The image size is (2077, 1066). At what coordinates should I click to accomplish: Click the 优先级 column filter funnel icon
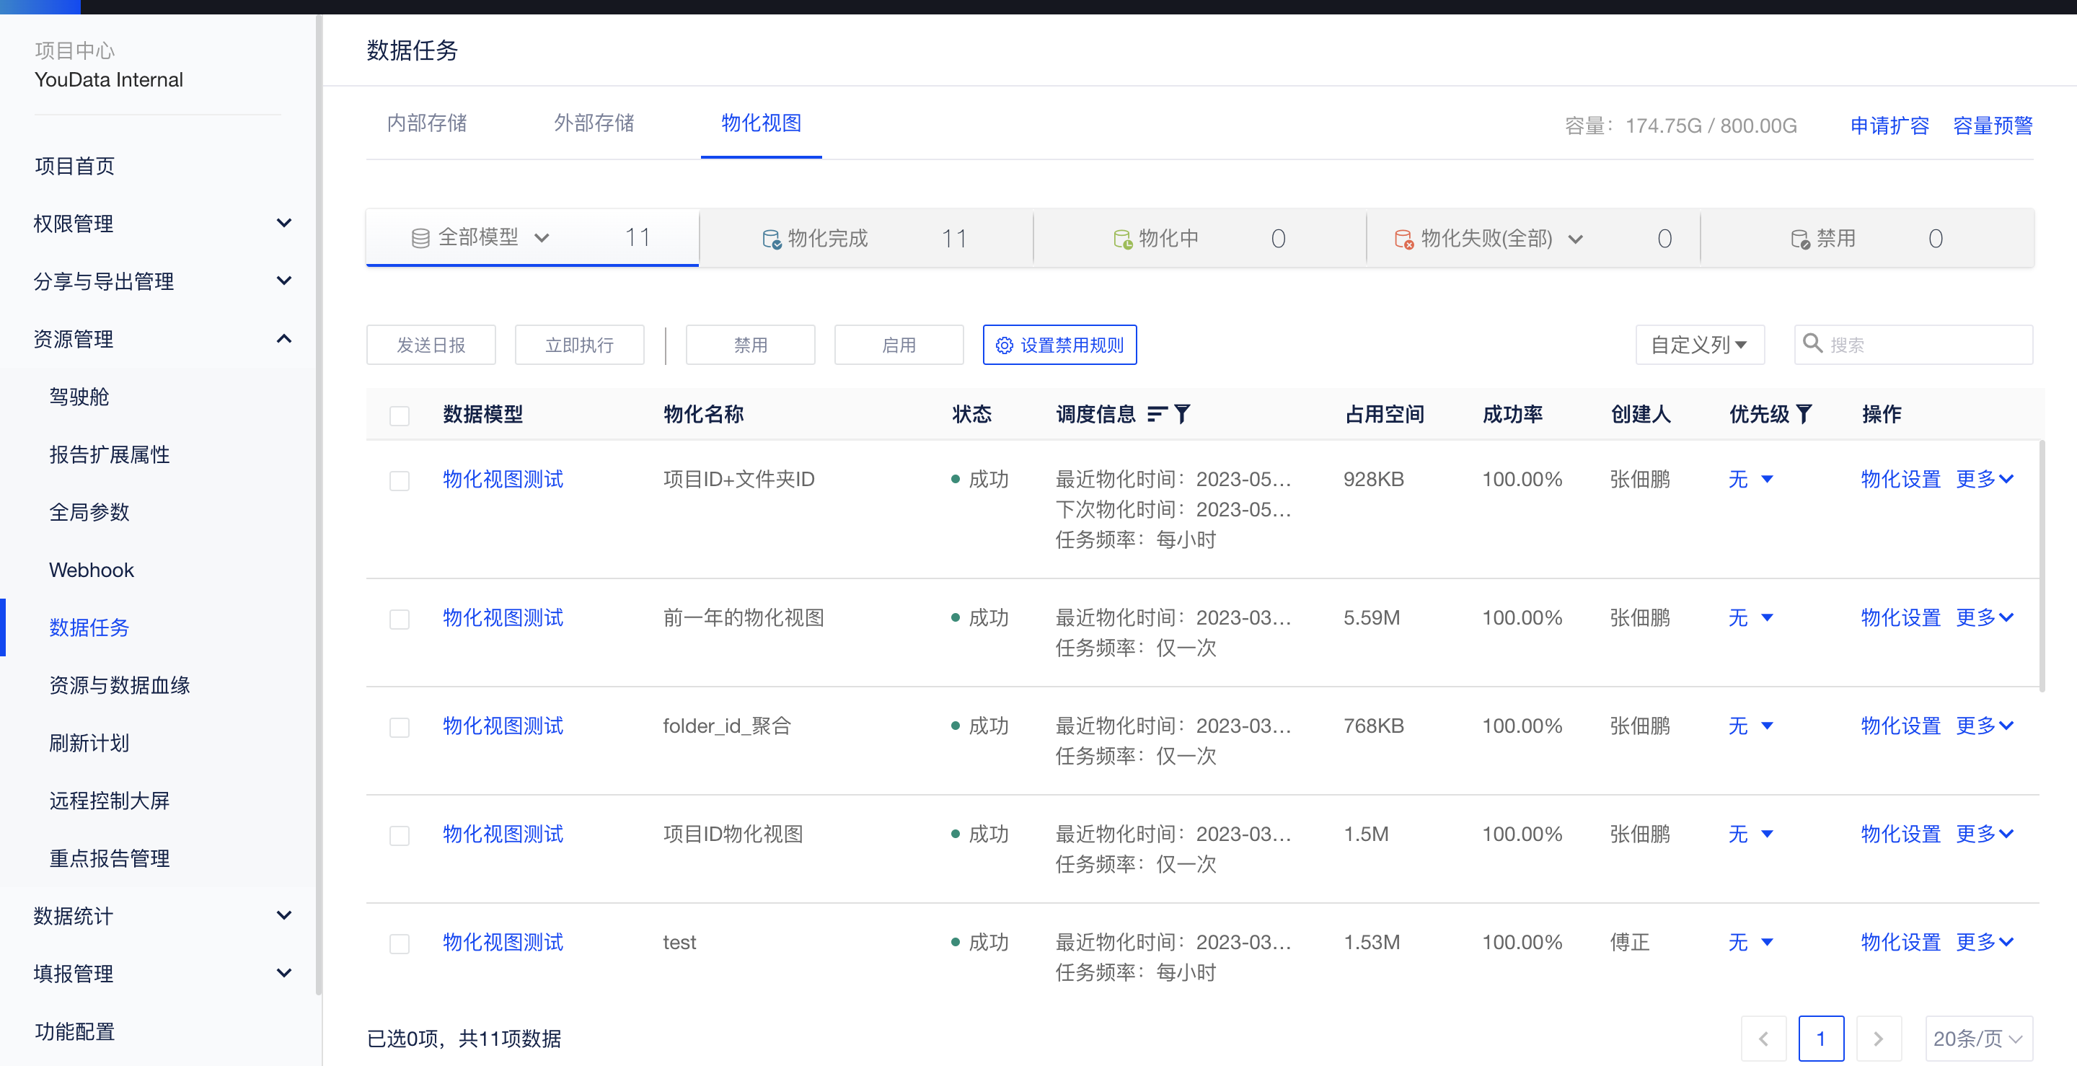1805,414
